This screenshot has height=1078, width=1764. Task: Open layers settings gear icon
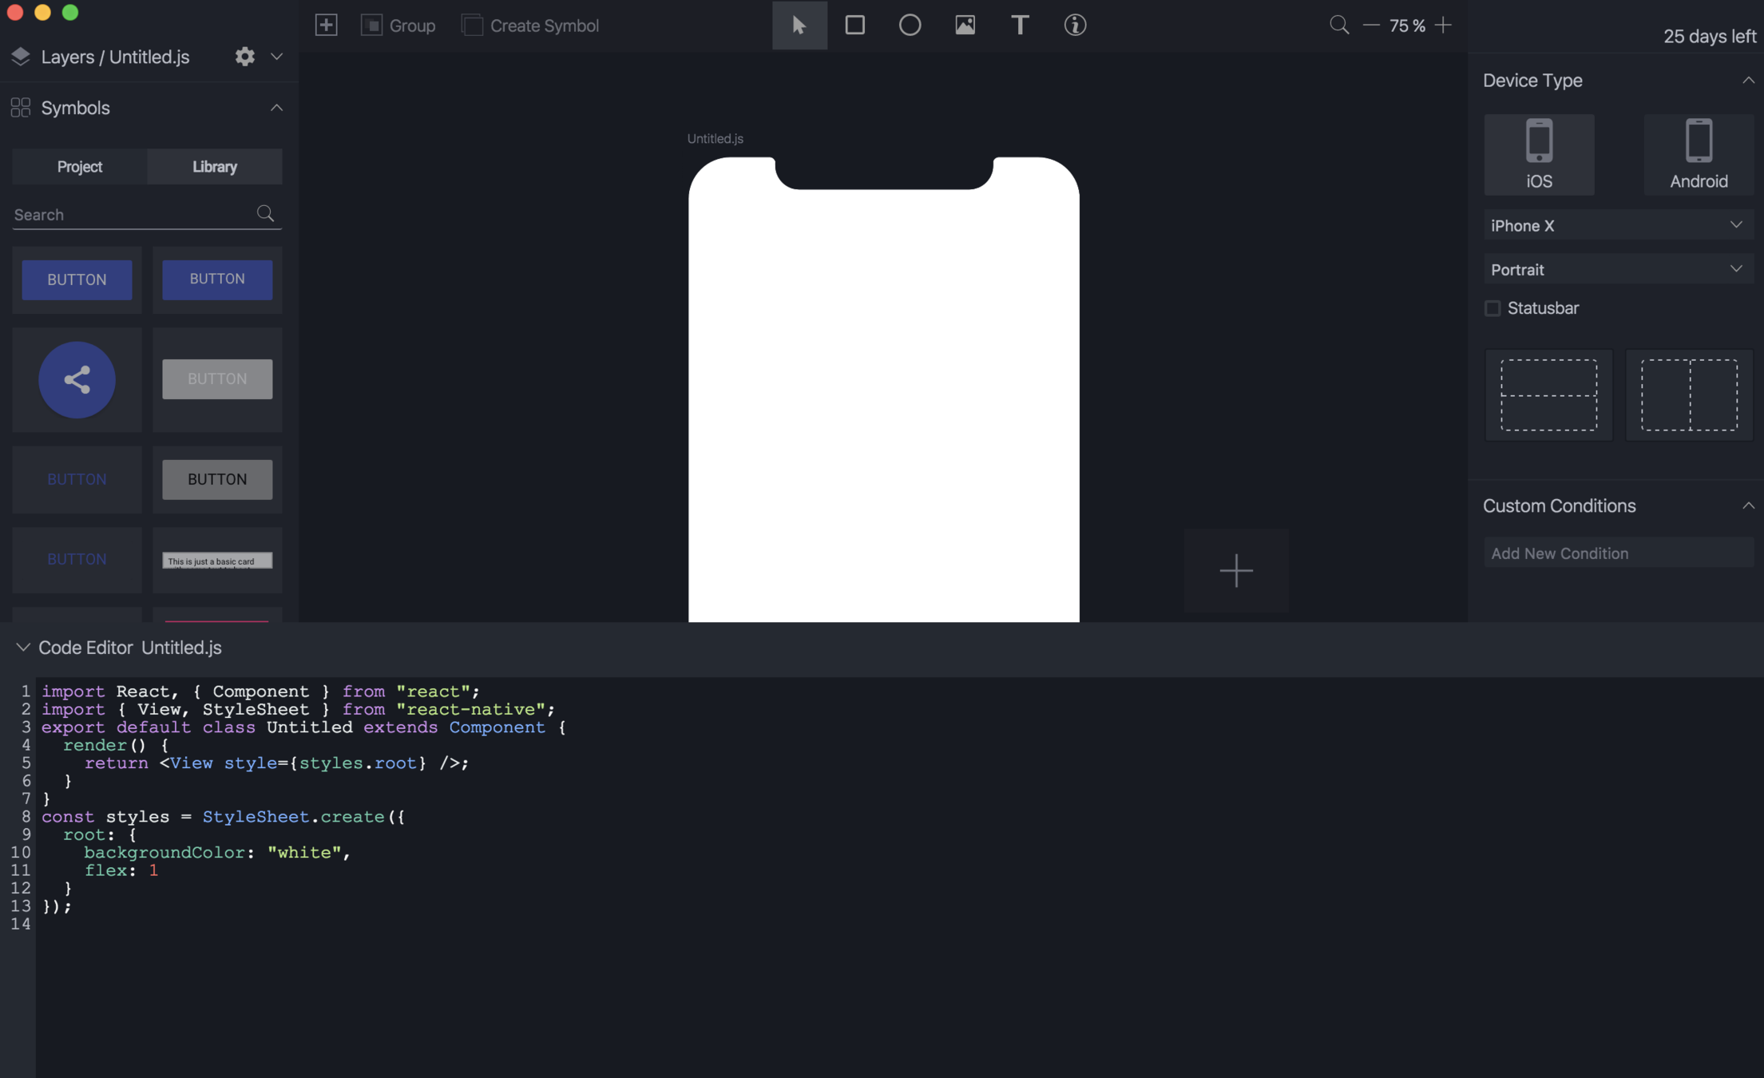(x=244, y=56)
